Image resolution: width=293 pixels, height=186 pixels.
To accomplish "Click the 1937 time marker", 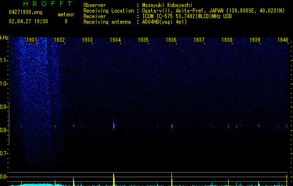I will pos(199,40).
